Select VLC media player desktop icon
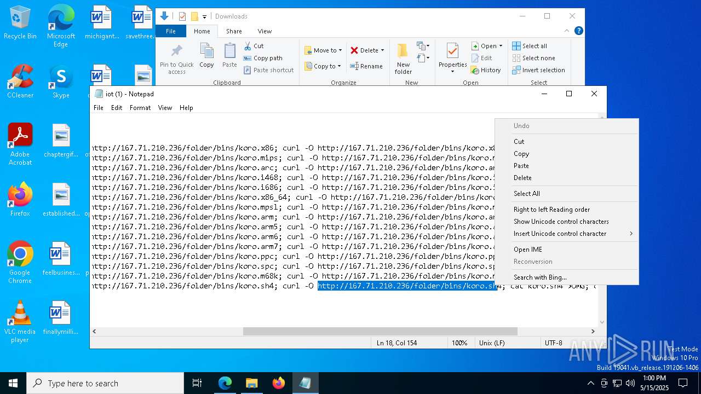This screenshot has height=394, width=701. pos(20,322)
